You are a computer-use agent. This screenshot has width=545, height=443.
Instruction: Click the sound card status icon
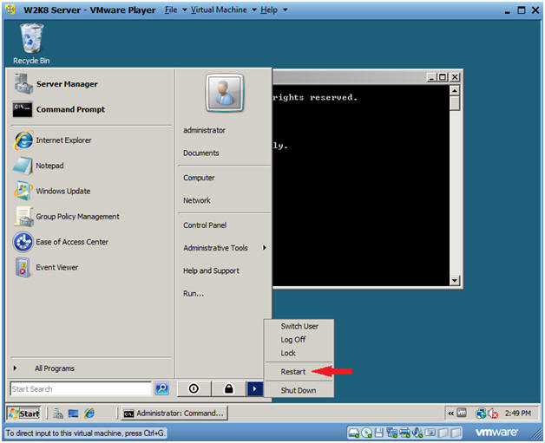[417, 433]
